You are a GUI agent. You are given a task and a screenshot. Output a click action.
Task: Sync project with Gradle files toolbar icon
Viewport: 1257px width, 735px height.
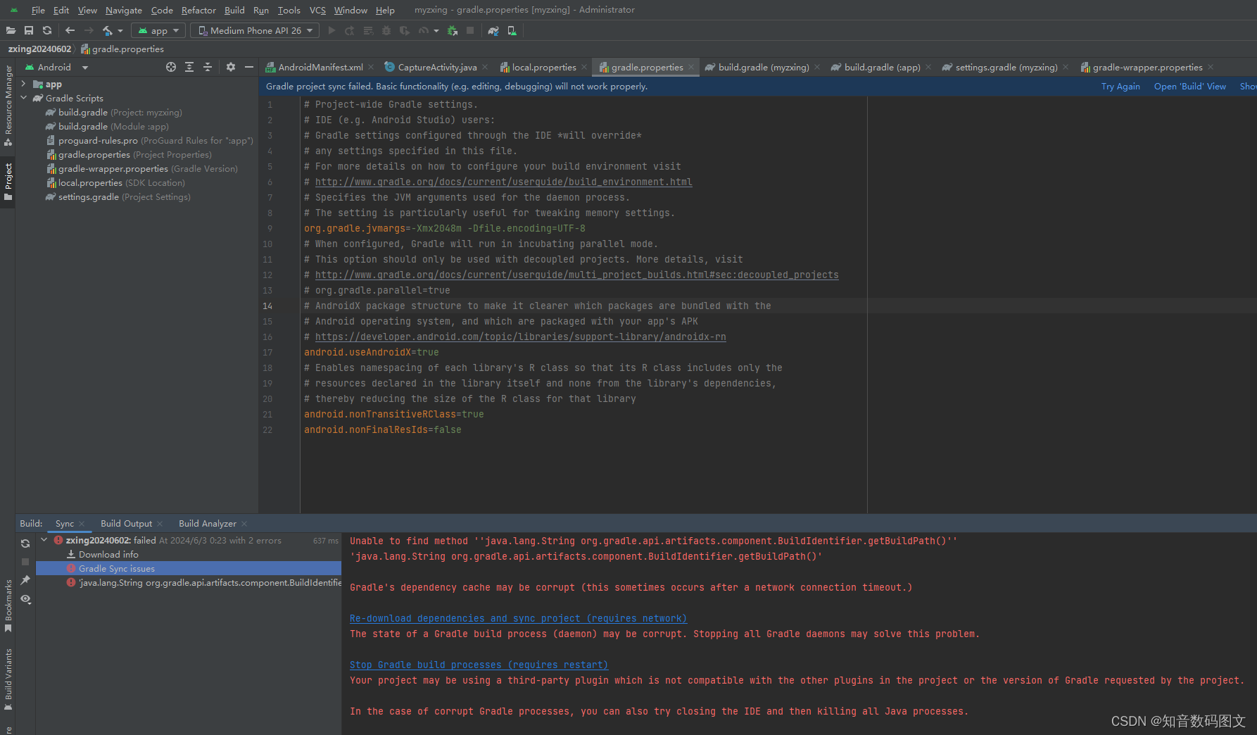493,31
